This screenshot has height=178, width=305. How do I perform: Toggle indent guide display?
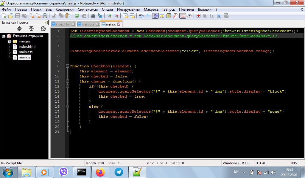coord(155,16)
